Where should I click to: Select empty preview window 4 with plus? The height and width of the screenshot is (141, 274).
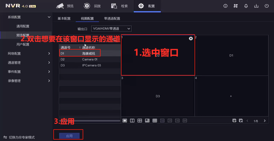tap(232, 96)
